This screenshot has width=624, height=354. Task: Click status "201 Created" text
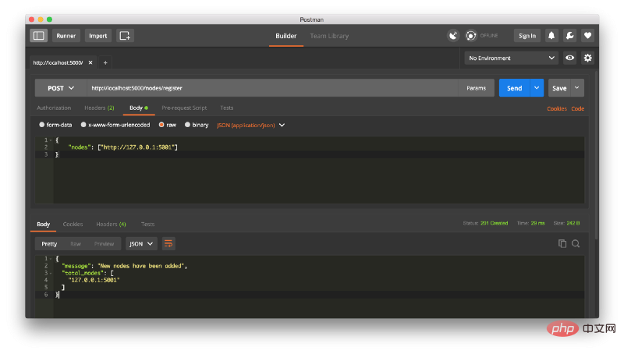click(494, 223)
